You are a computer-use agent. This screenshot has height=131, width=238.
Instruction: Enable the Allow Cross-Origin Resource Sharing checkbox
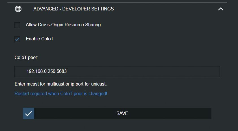tap(18, 25)
